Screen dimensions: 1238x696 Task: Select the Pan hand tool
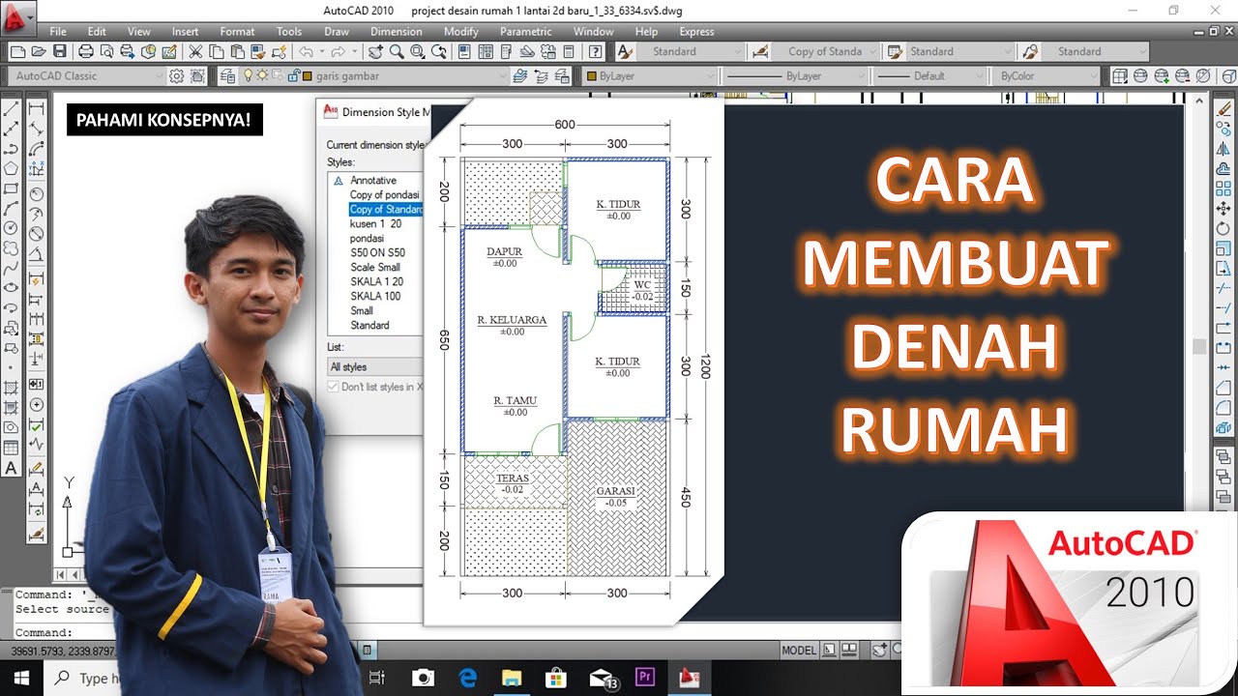click(x=375, y=51)
